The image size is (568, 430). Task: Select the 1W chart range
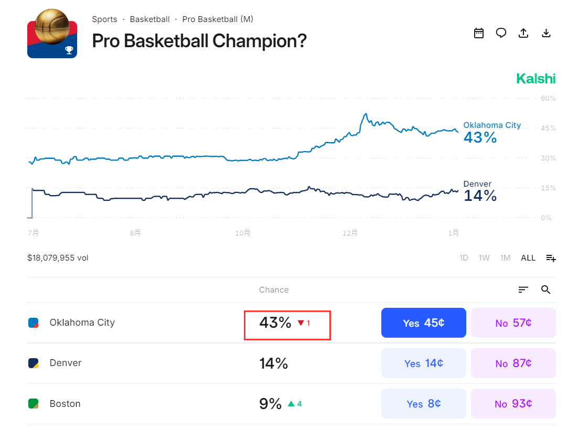click(x=484, y=258)
